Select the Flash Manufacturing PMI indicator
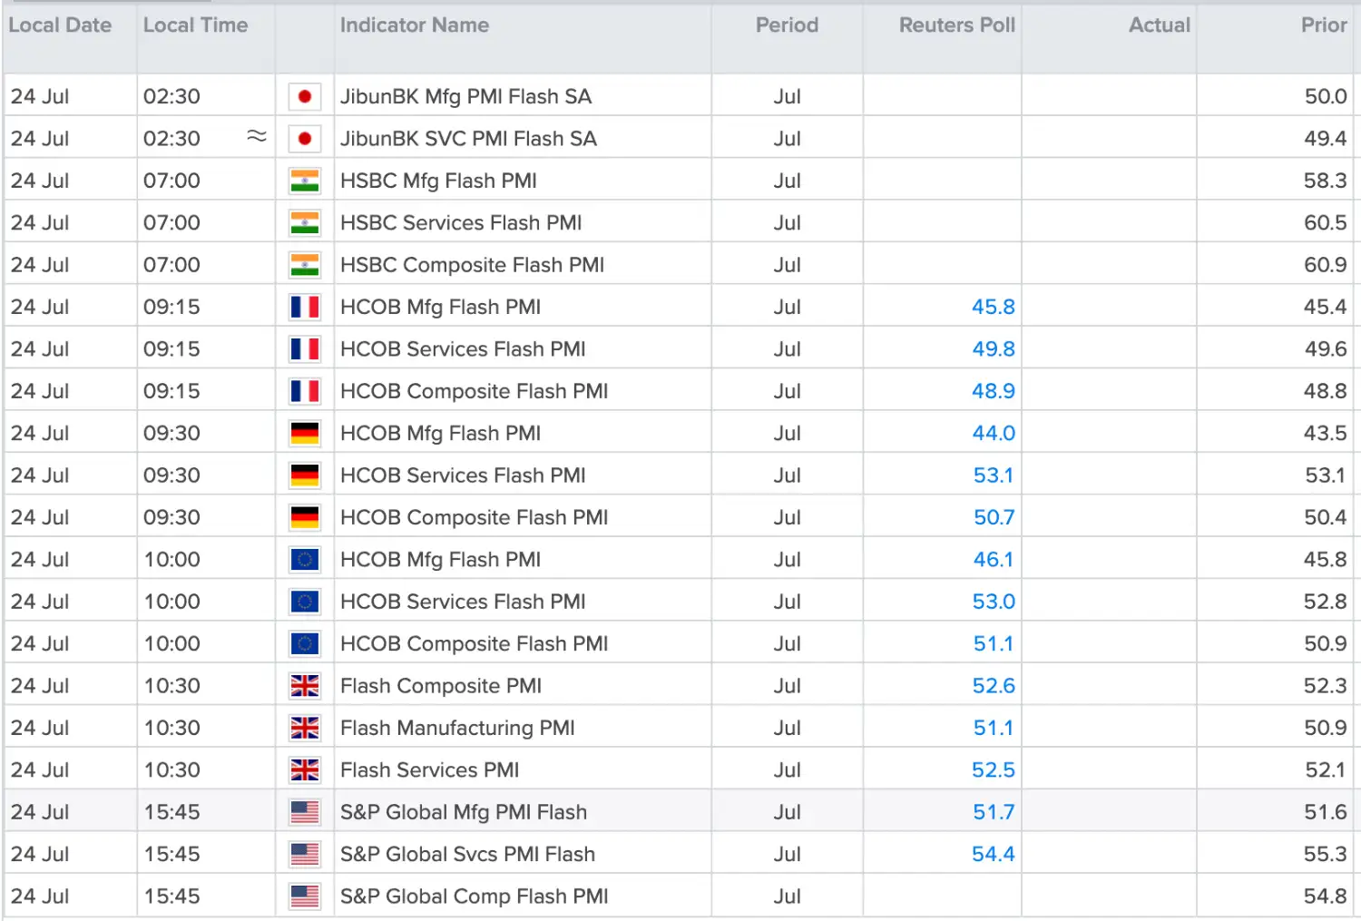The width and height of the screenshot is (1361, 921). [x=457, y=728]
